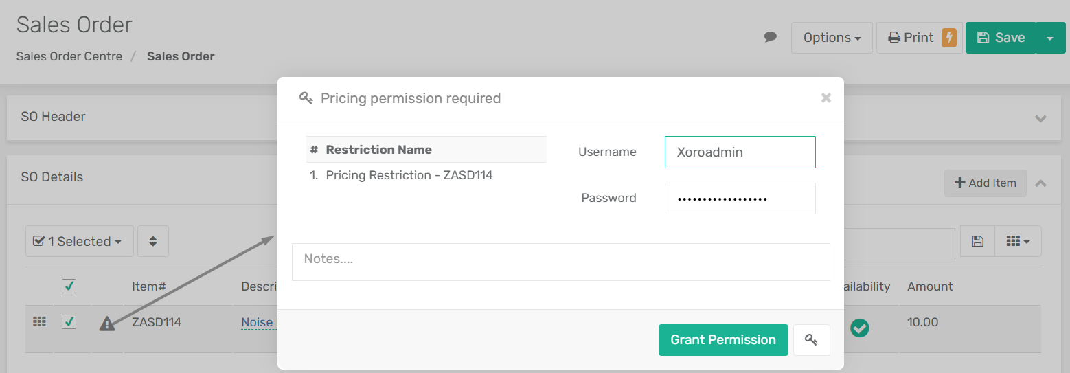The image size is (1070, 373).
Task: Click the floppy disk save layout icon
Action: (978, 241)
